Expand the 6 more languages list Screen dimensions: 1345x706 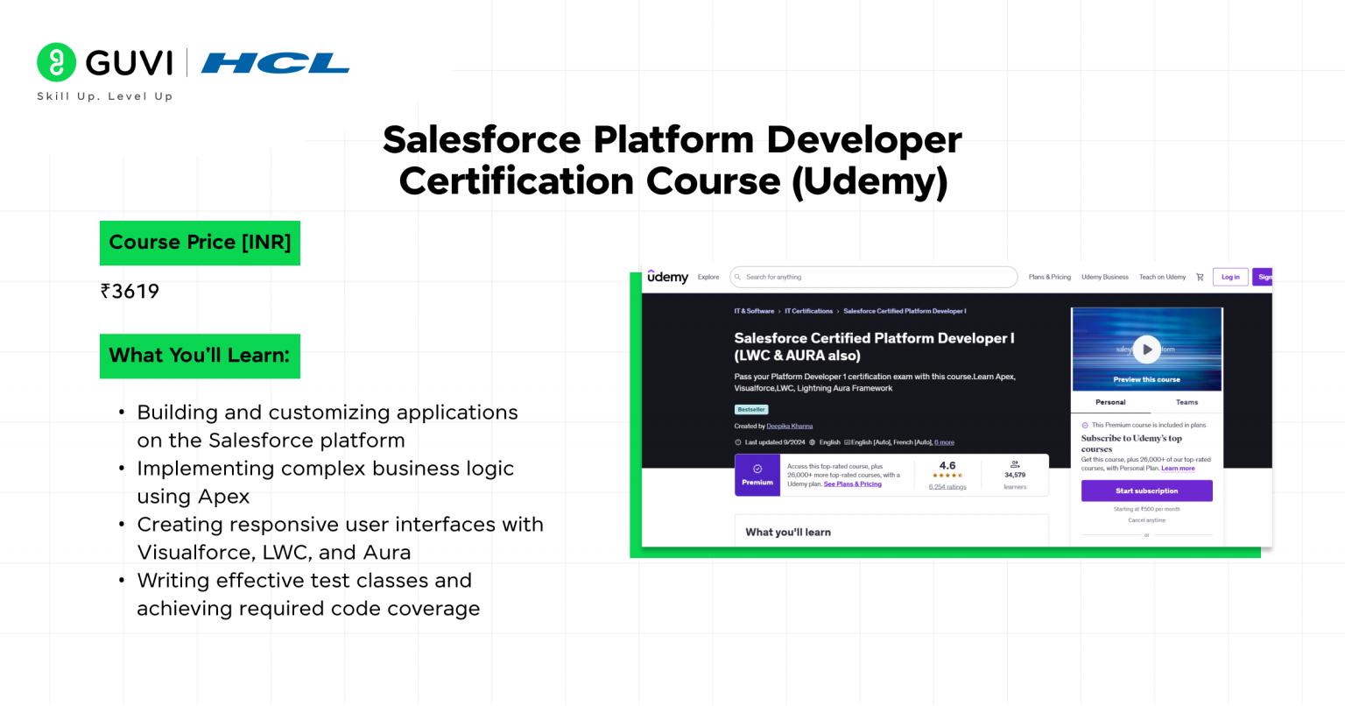pos(944,442)
